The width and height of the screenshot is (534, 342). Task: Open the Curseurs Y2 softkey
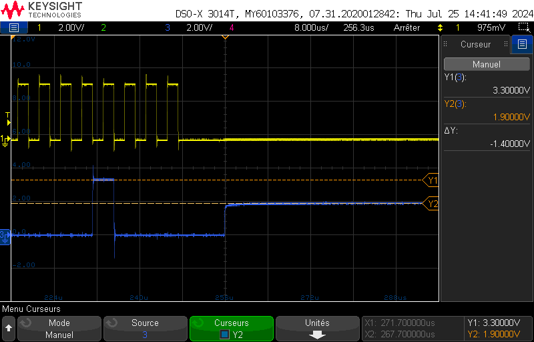tap(232, 329)
